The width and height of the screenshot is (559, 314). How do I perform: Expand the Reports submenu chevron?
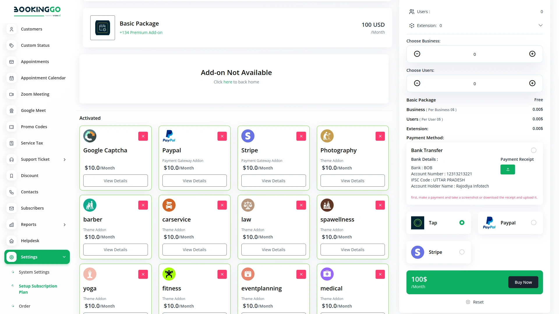[64, 224]
